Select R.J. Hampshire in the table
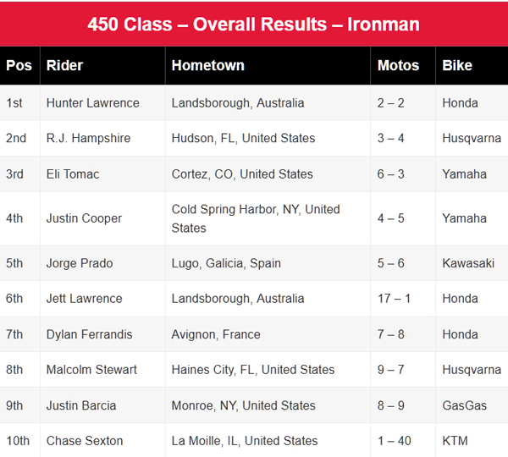Viewport: 508px width, 457px height. click(88, 138)
